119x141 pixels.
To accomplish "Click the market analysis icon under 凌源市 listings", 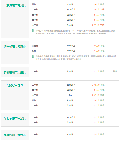I will pyautogui.click(x=33, y=56).
